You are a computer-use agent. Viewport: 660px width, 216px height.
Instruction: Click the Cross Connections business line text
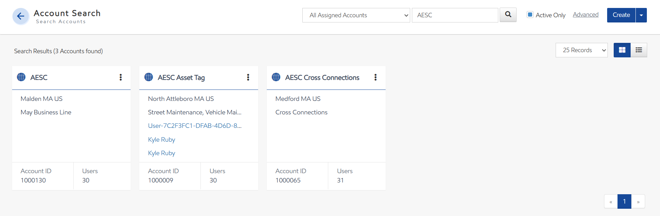(x=301, y=112)
